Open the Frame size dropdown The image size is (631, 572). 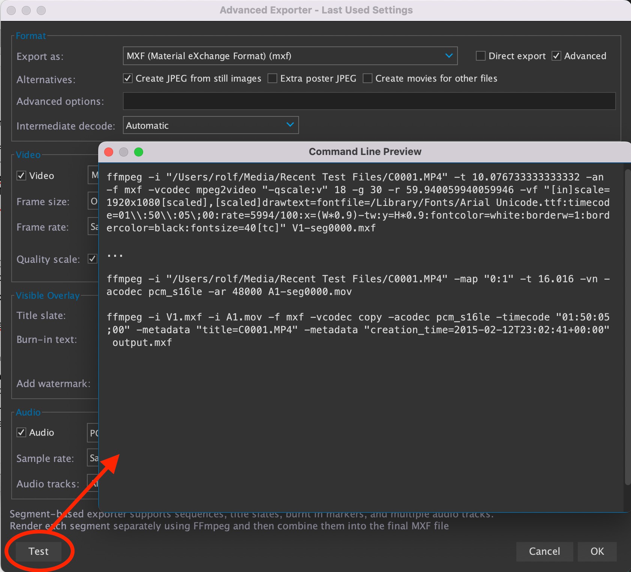click(93, 201)
